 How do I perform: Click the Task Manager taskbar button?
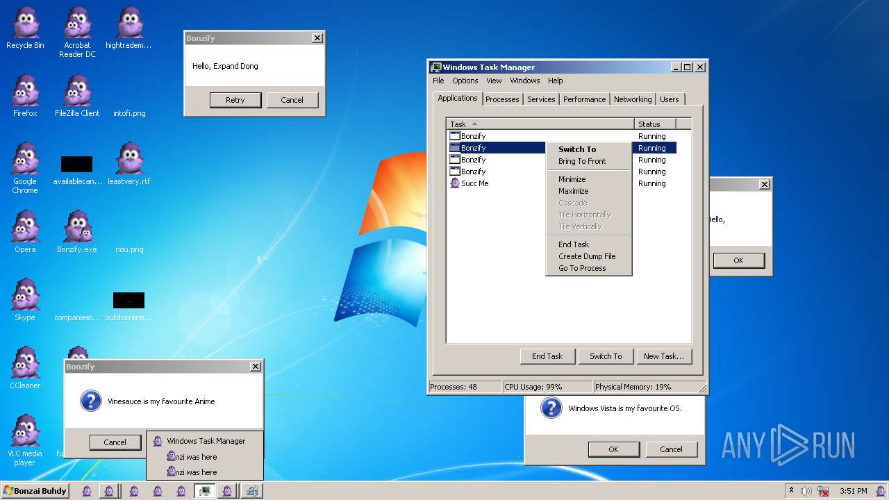[204, 491]
